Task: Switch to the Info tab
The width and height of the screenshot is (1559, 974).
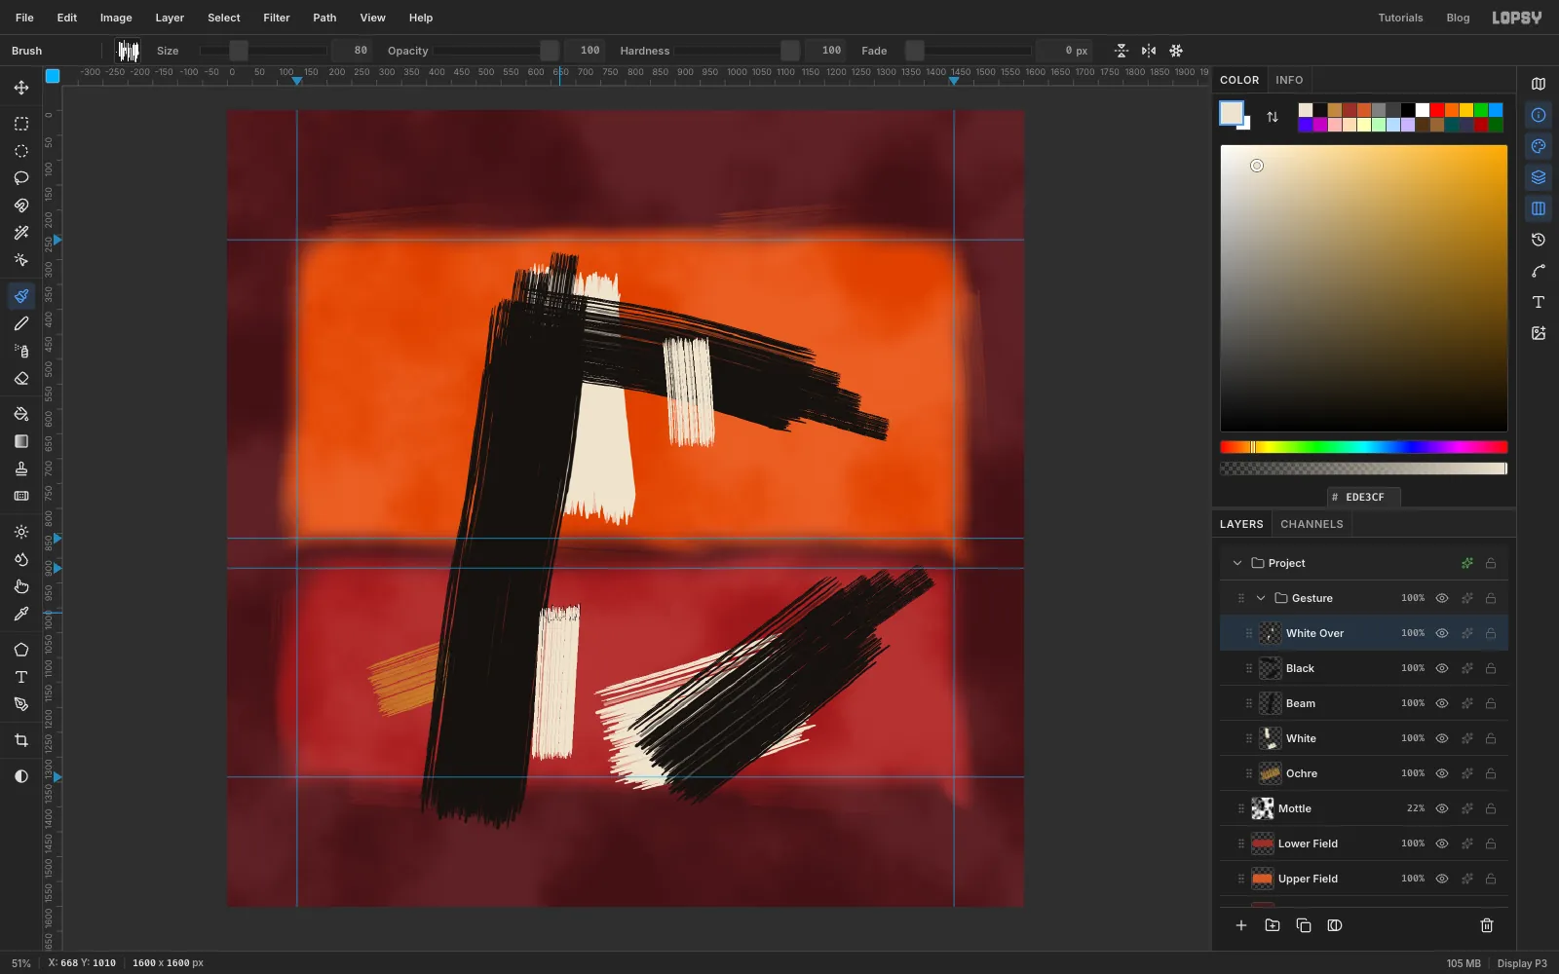Action: pyautogui.click(x=1289, y=80)
